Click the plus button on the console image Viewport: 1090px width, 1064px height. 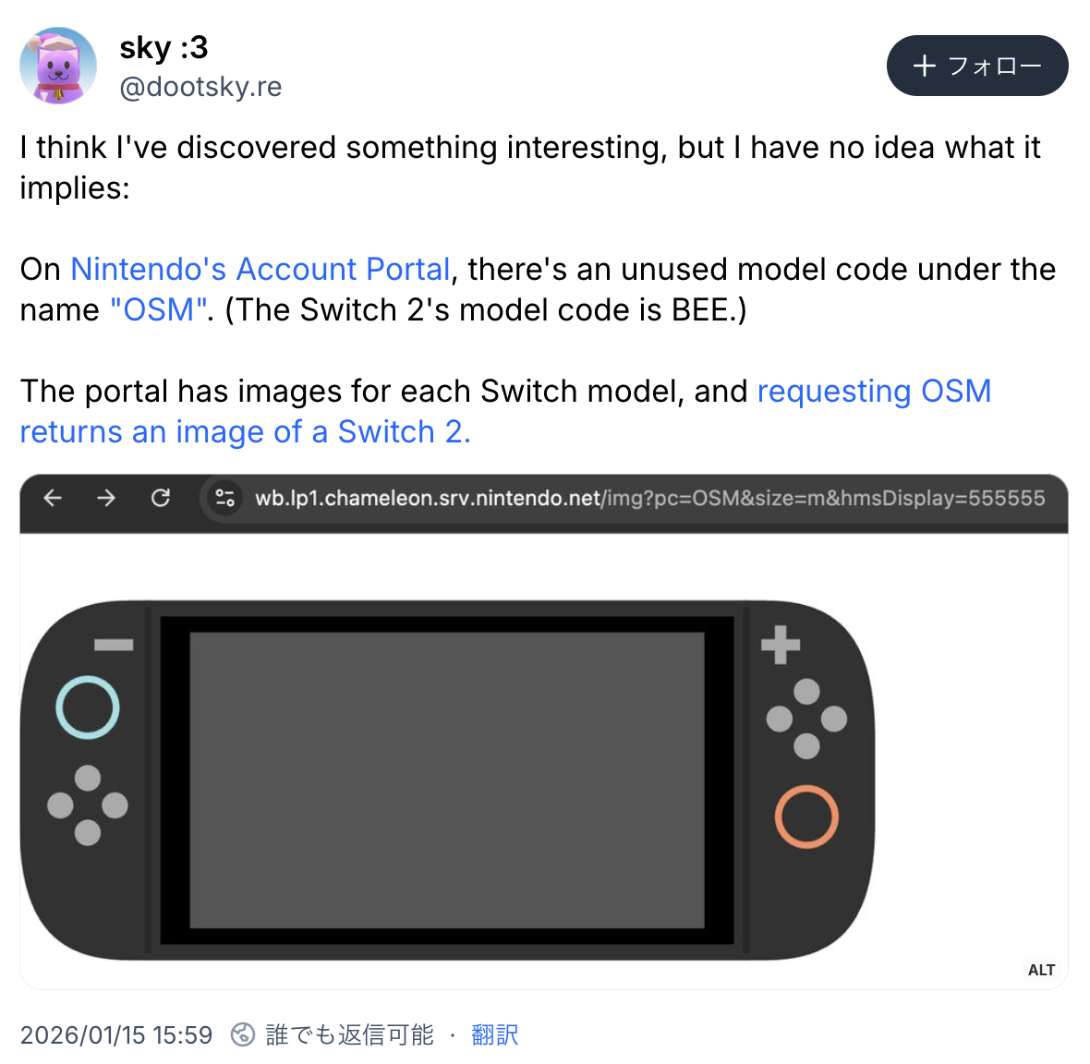coord(781,645)
